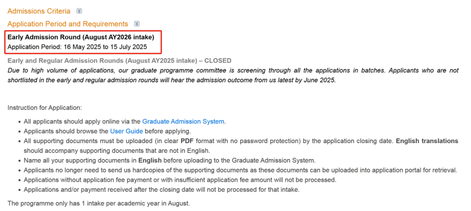Expand the Admissions Criteria chevron icon
The image size is (471, 211).
(79, 11)
